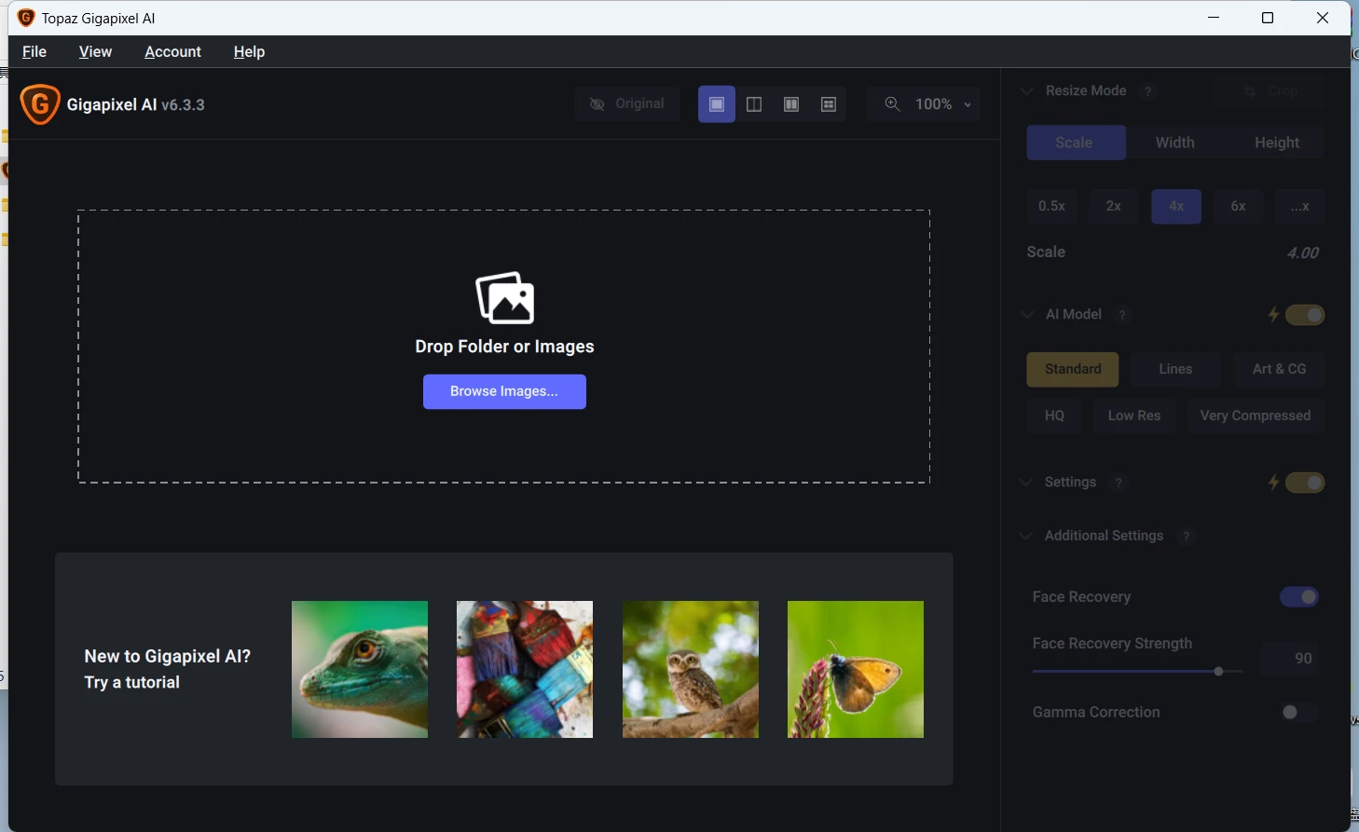Enable the Gamma Correction toggle
Viewport: 1359px width, 832px height.
(x=1297, y=713)
